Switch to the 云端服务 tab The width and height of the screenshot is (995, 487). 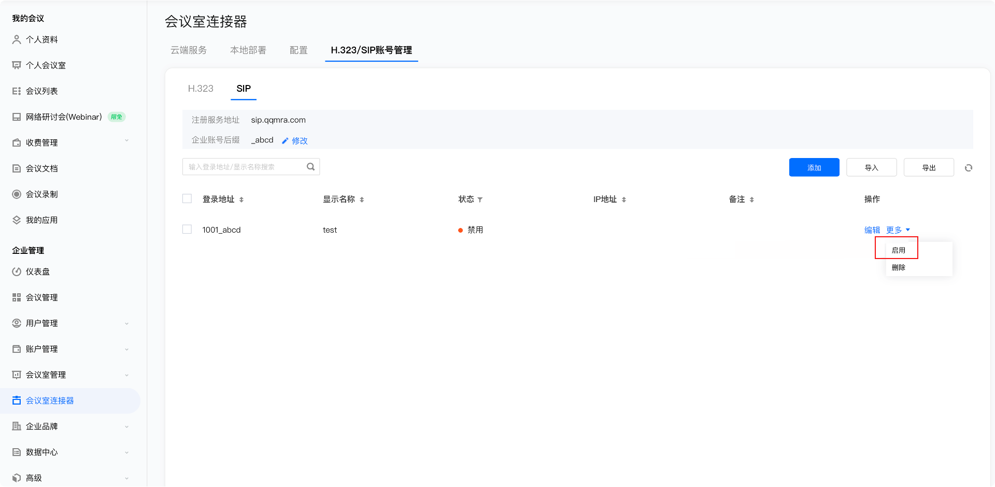(189, 50)
